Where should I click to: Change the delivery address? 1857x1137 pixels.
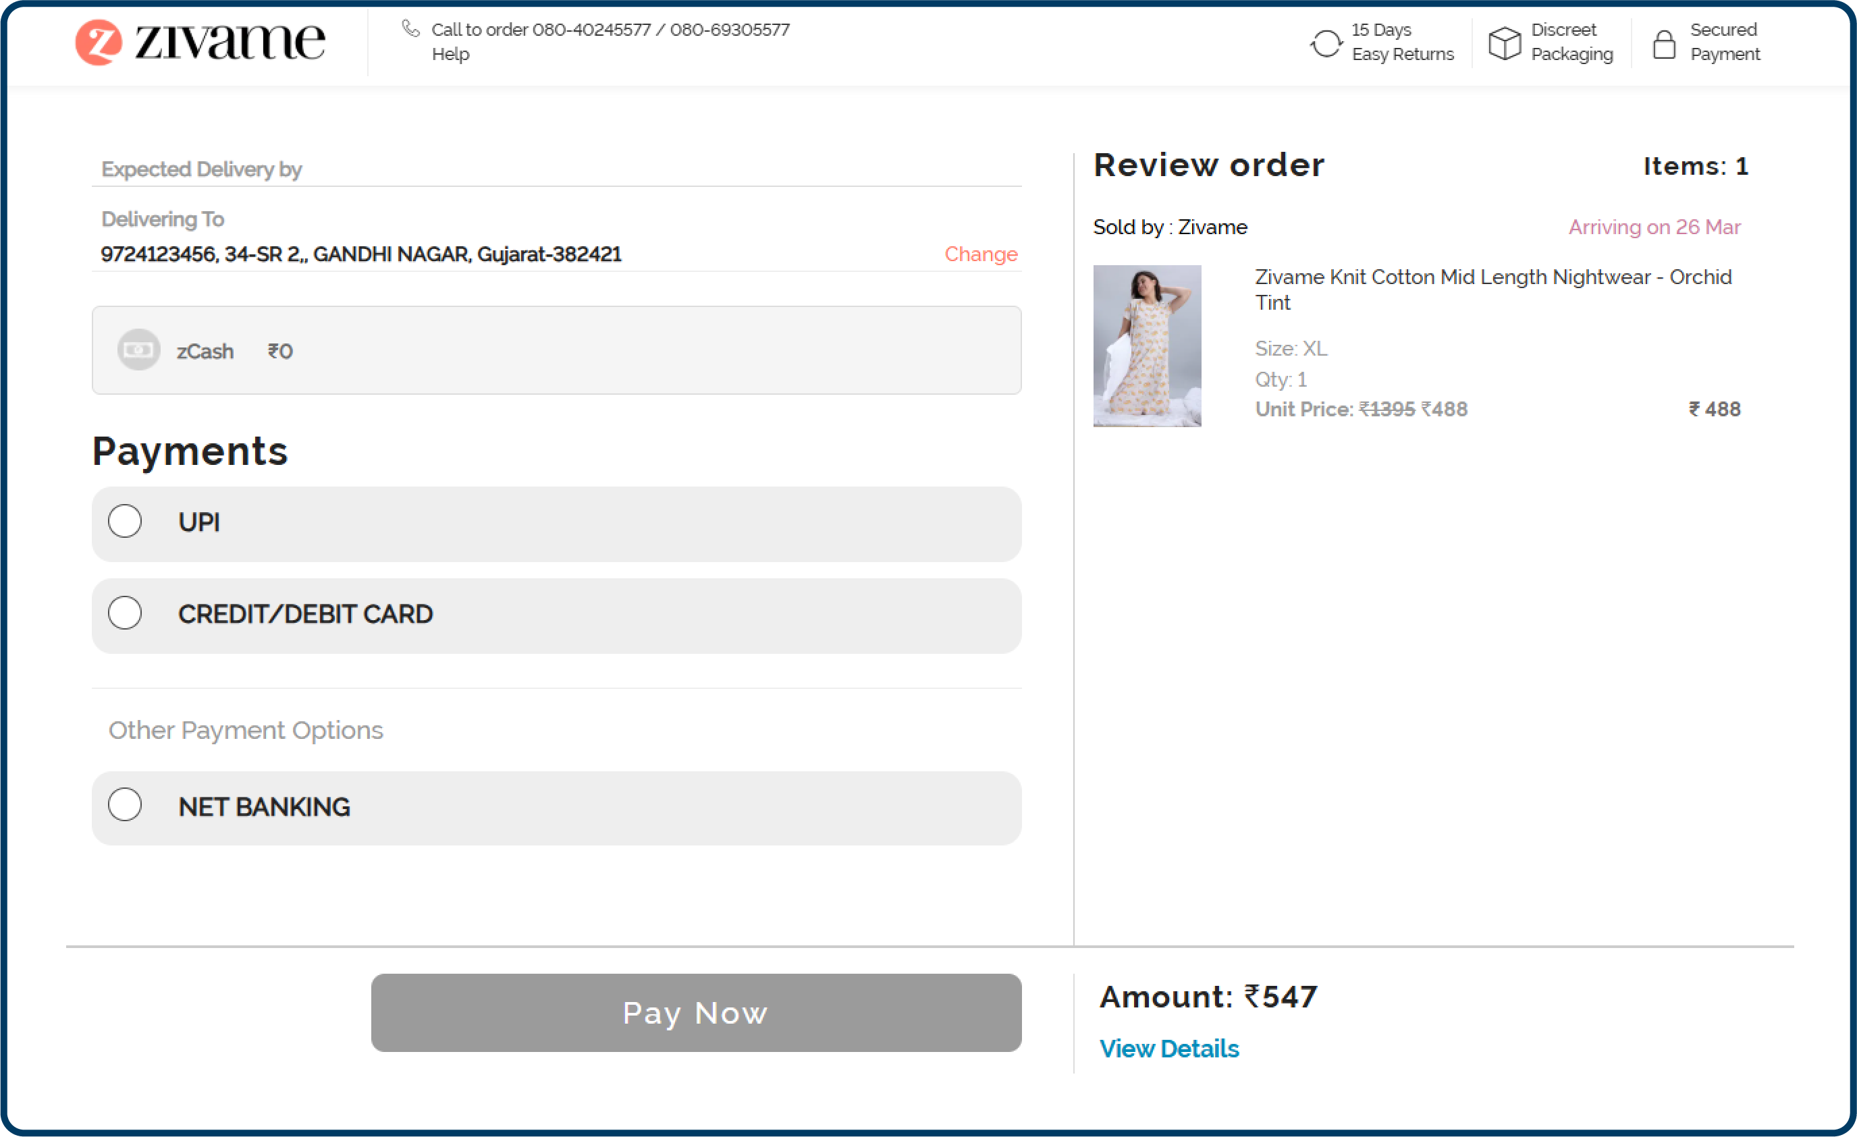tap(979, 254)
